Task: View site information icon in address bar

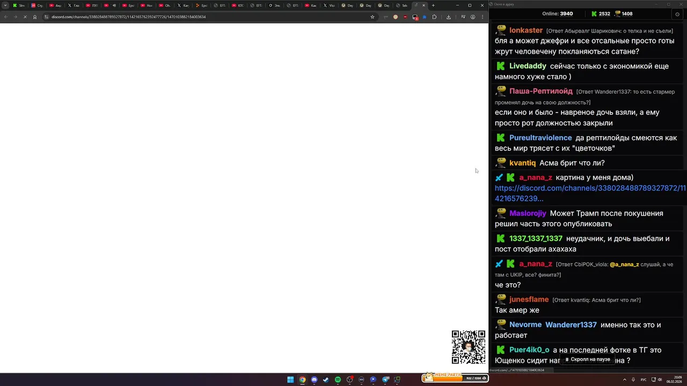Action: [46, 17]
